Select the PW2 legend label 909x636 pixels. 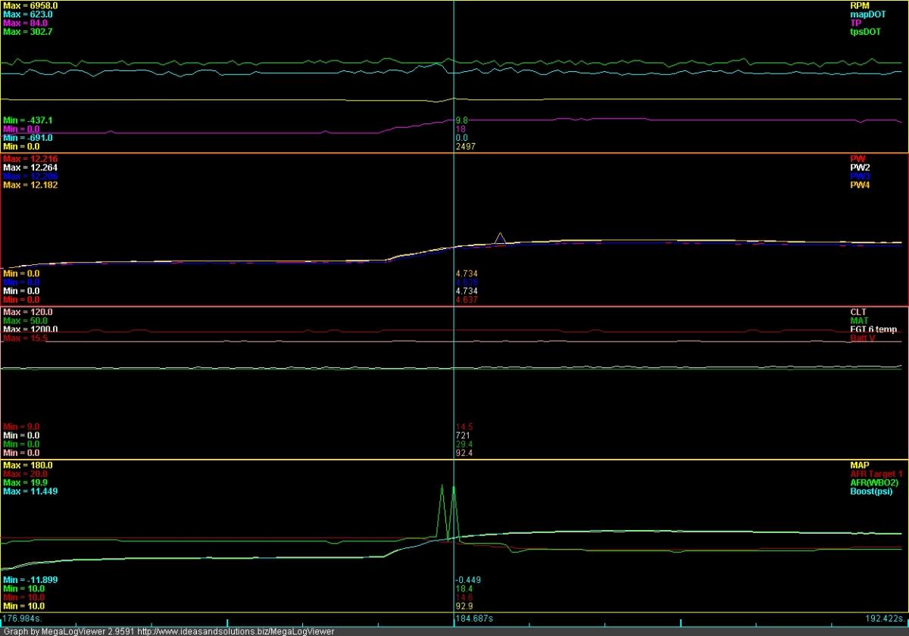tap(860, 168)
